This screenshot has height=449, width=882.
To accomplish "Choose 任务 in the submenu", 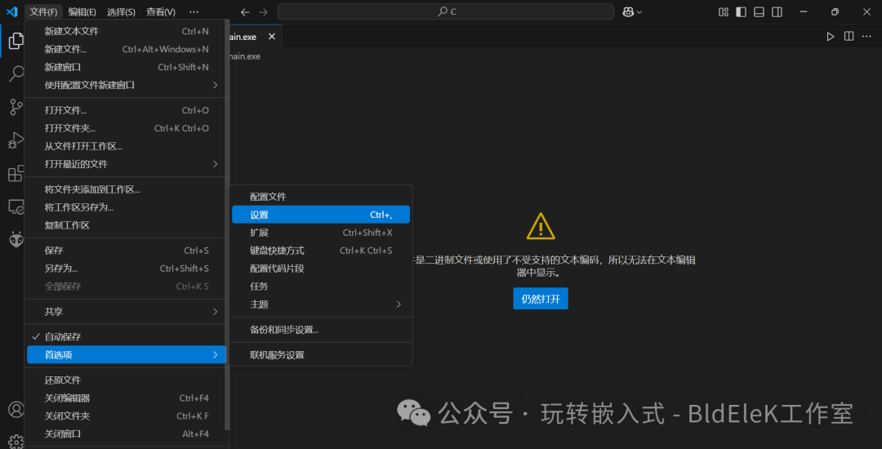I will (321, 286).
